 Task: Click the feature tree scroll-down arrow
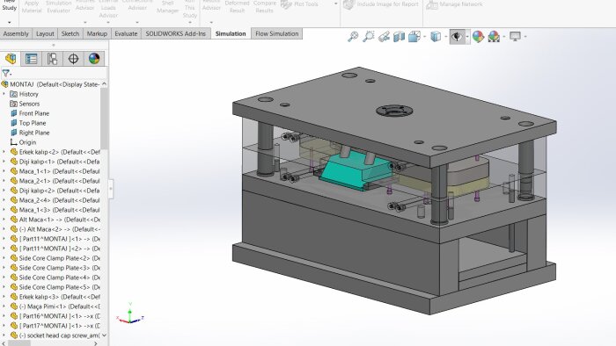104,335
